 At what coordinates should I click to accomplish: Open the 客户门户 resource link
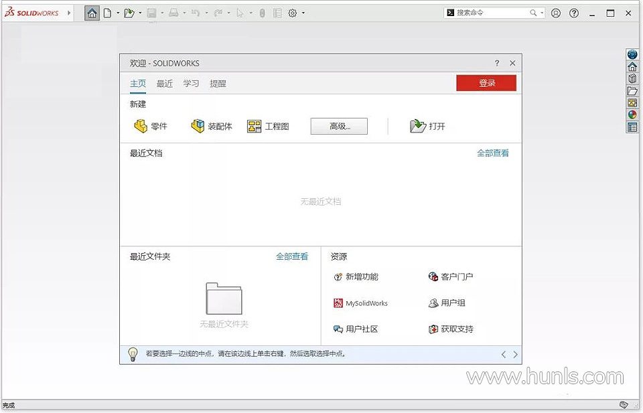click(451, 277)
